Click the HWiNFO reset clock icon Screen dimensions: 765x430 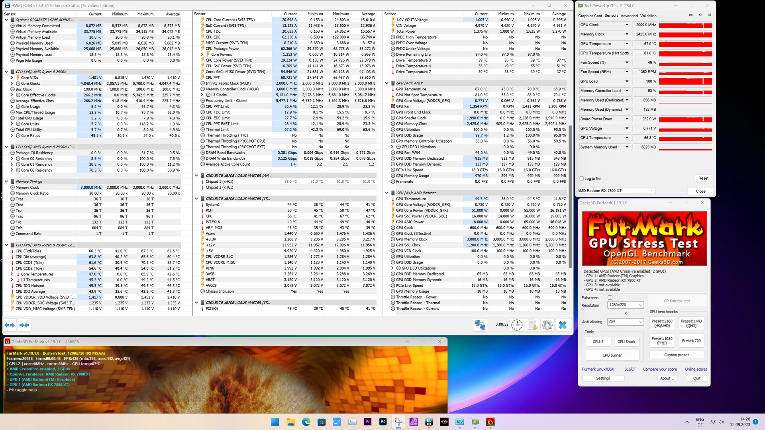click(517, 325)
